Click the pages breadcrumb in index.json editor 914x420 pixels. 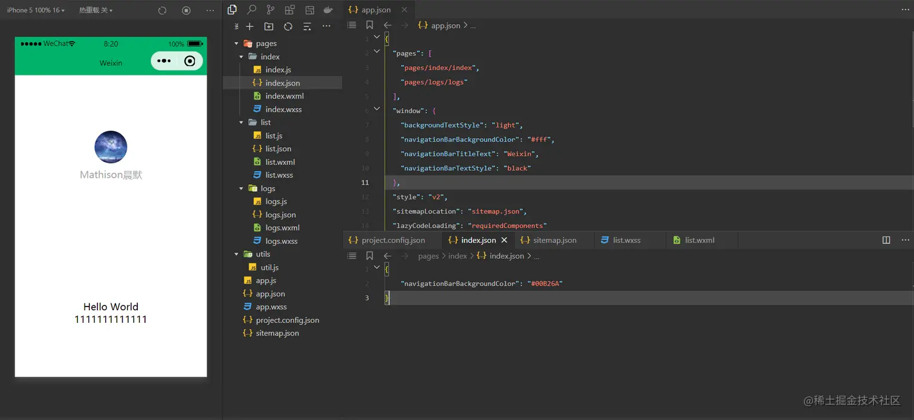click(428, 256)
